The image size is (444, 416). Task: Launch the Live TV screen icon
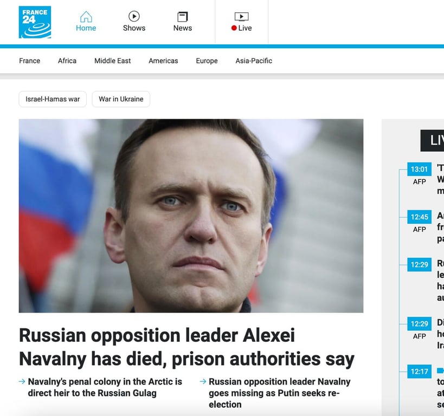[x=242, y=16]
